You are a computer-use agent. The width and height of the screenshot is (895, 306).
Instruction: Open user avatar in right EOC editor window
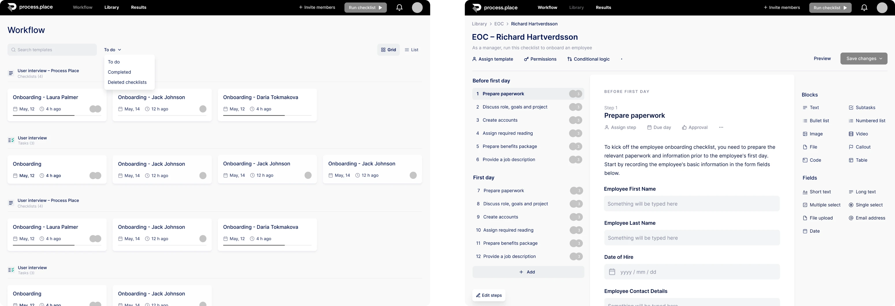[882, 8]
